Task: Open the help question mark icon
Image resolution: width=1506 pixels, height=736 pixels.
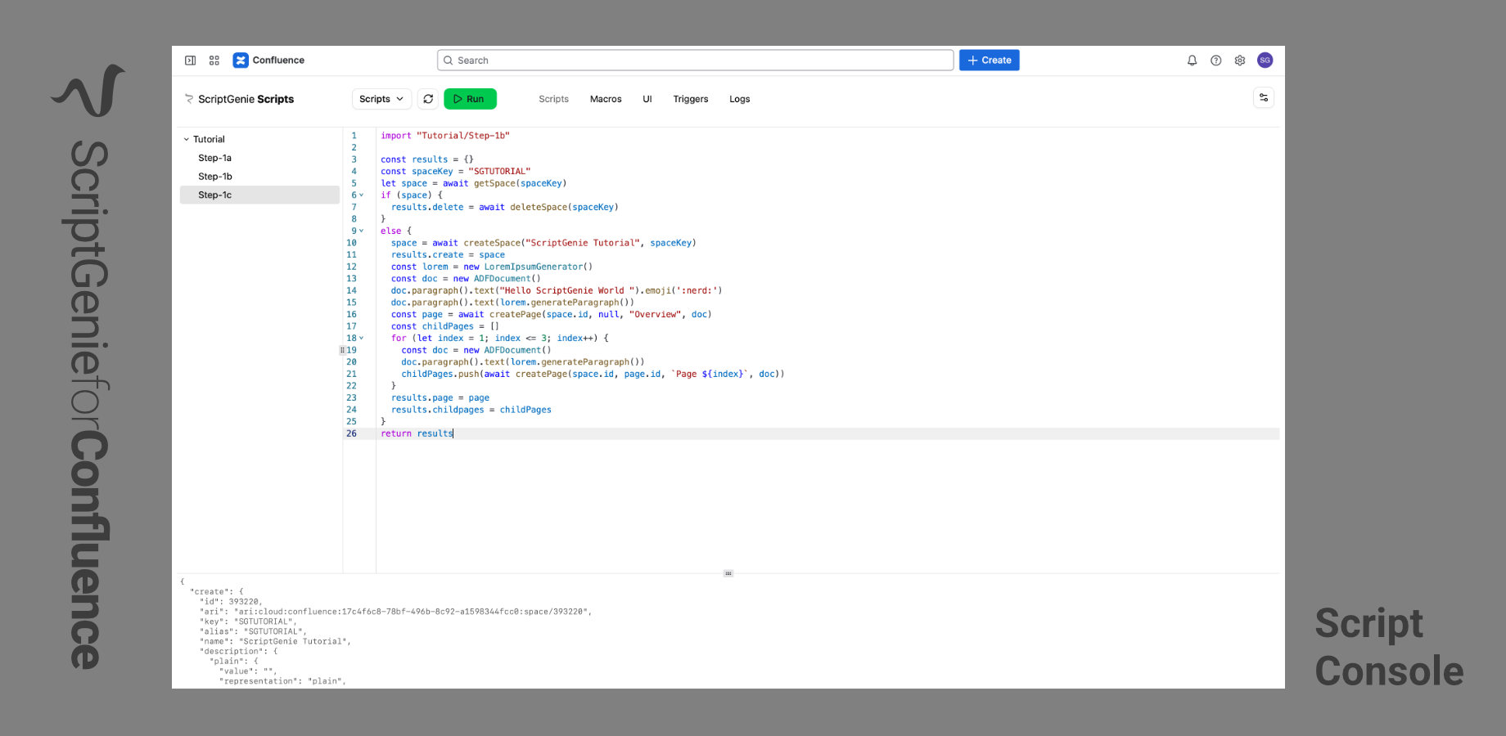Action: [1216, 61]
